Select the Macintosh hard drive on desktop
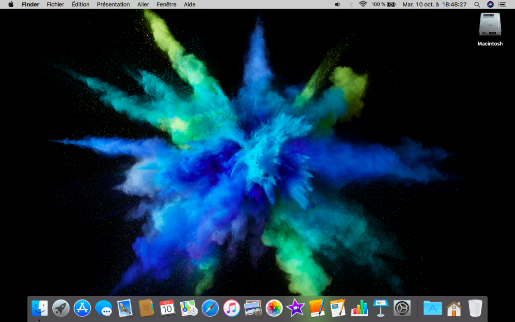The height and width of the screenshot is (322, 515). [490, 25]
